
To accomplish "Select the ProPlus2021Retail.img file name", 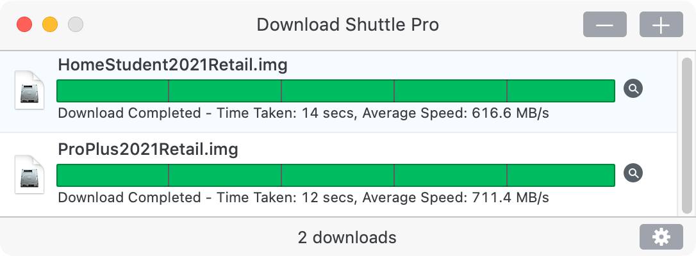I will click(148, 150).
